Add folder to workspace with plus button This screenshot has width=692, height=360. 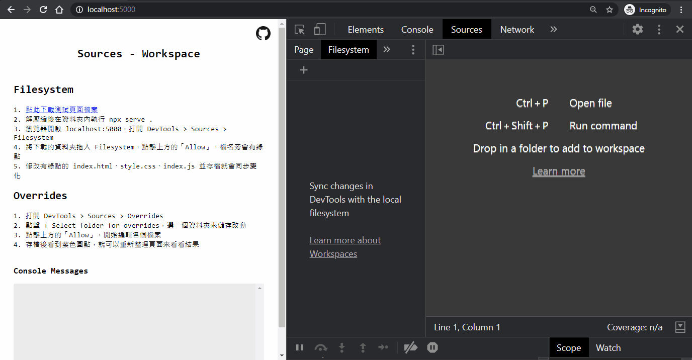point(303,69)
